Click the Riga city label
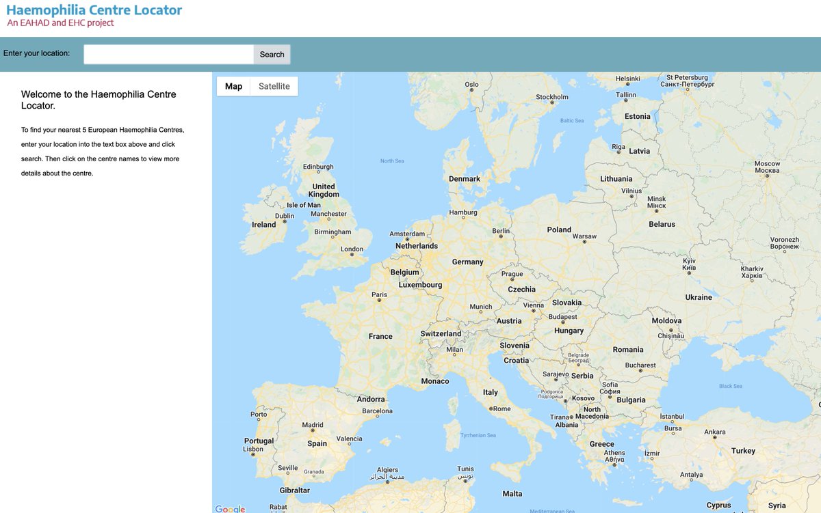Viewport: 821px width, 513px height. click(618, 146)
